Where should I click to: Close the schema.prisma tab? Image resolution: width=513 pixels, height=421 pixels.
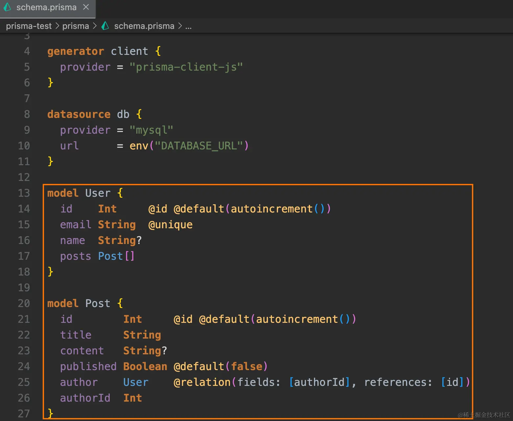pos(86,7)
